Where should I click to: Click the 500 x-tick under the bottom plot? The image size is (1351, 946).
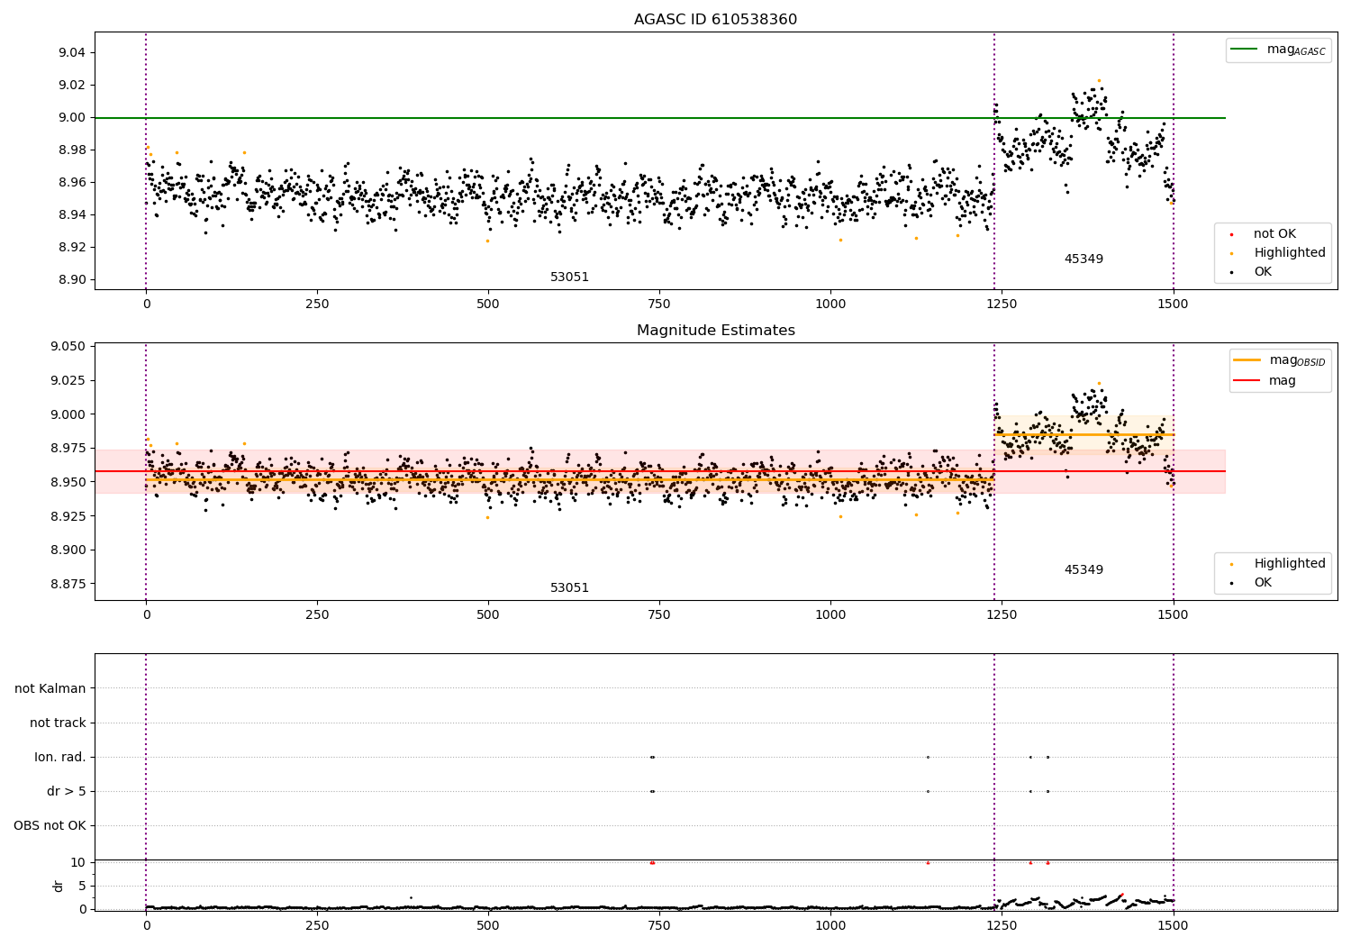[488, 926]
